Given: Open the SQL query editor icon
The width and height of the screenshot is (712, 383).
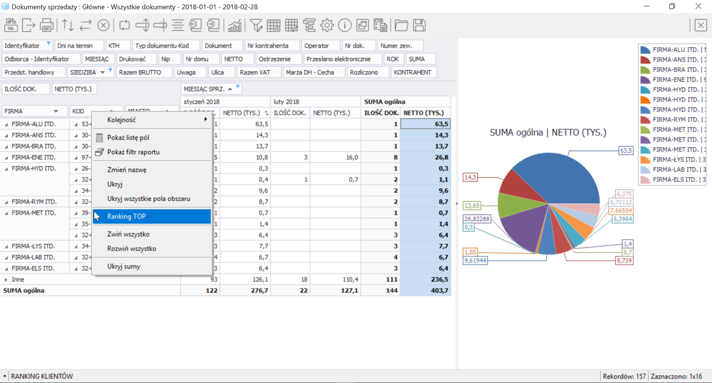Looking at the screenshot, I should coord(11,25).
